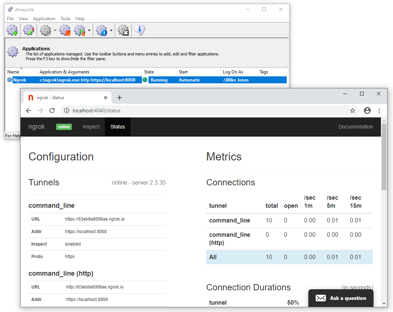
Task: Expand the dropdown arrow beside the info-gear icon
Action: tap(111, 30)
